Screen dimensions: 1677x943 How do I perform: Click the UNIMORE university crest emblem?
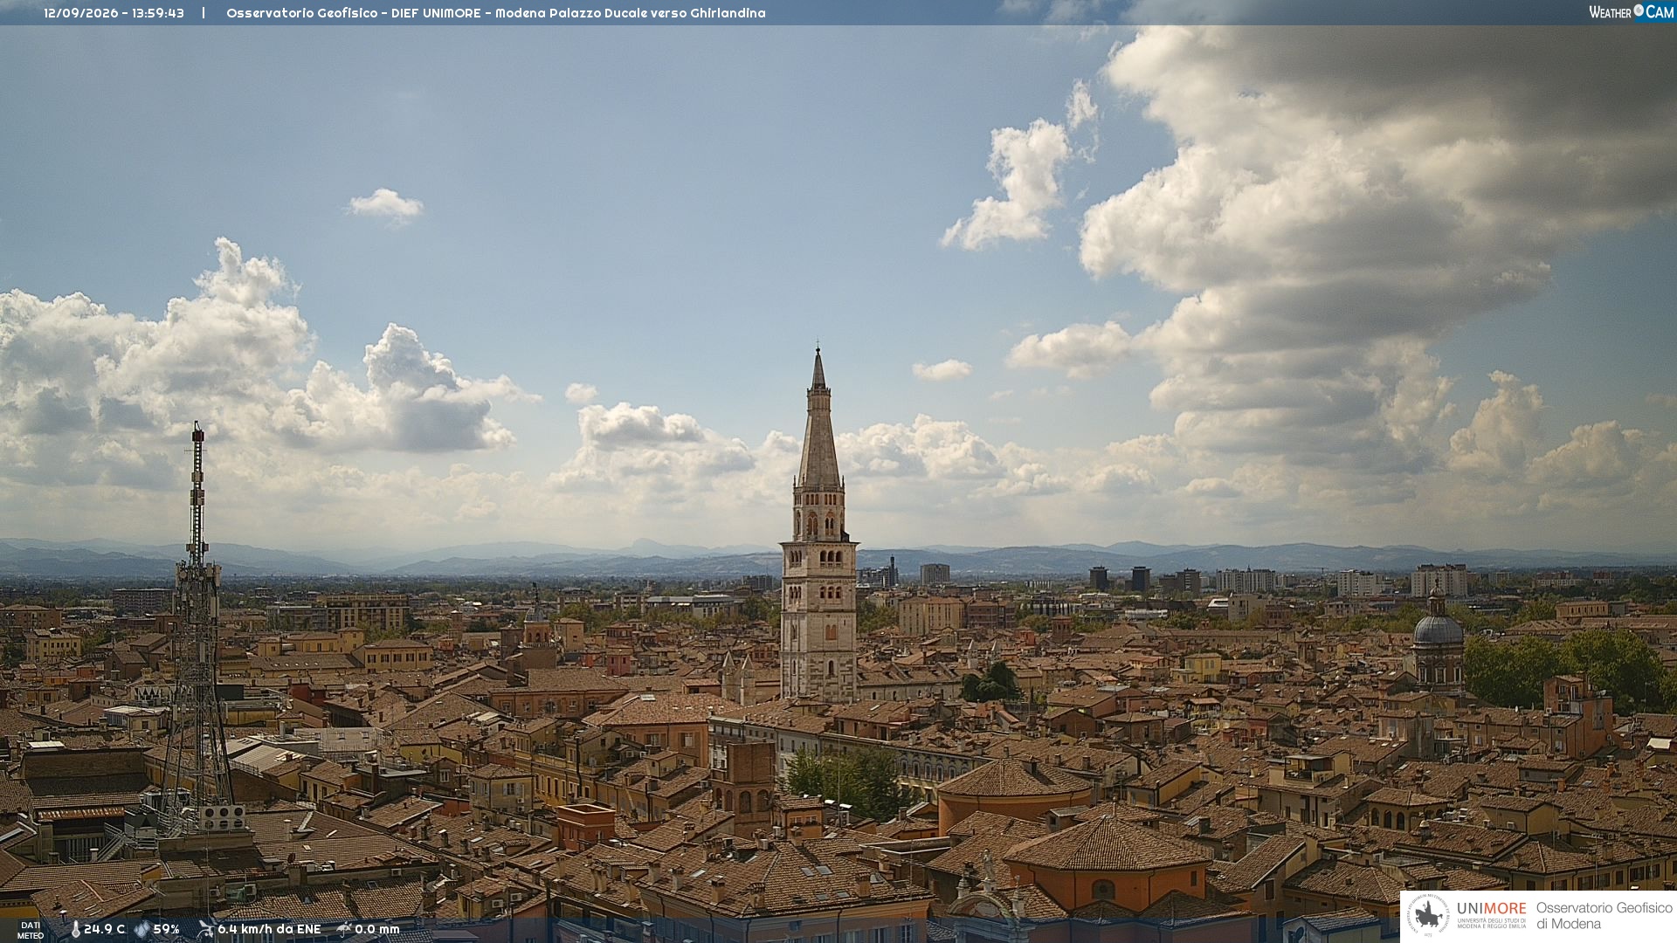1428,916
